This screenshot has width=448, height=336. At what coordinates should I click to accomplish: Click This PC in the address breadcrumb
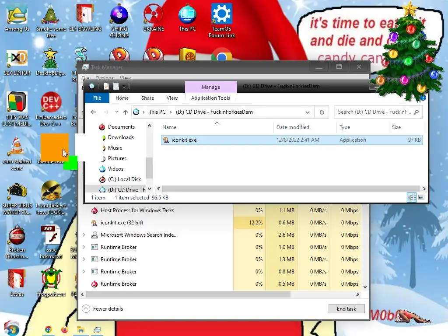(x=157, y=112)
